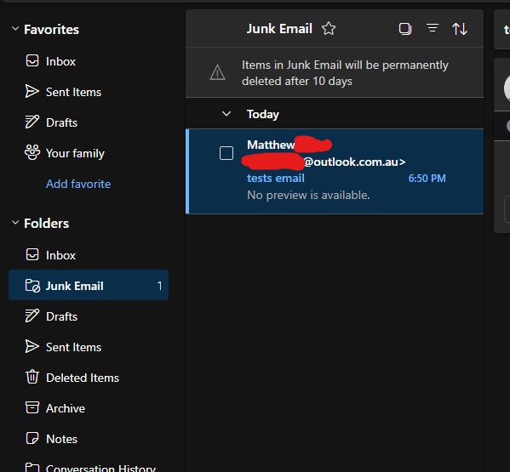Click the 6:50 PM timestamp

427,179
